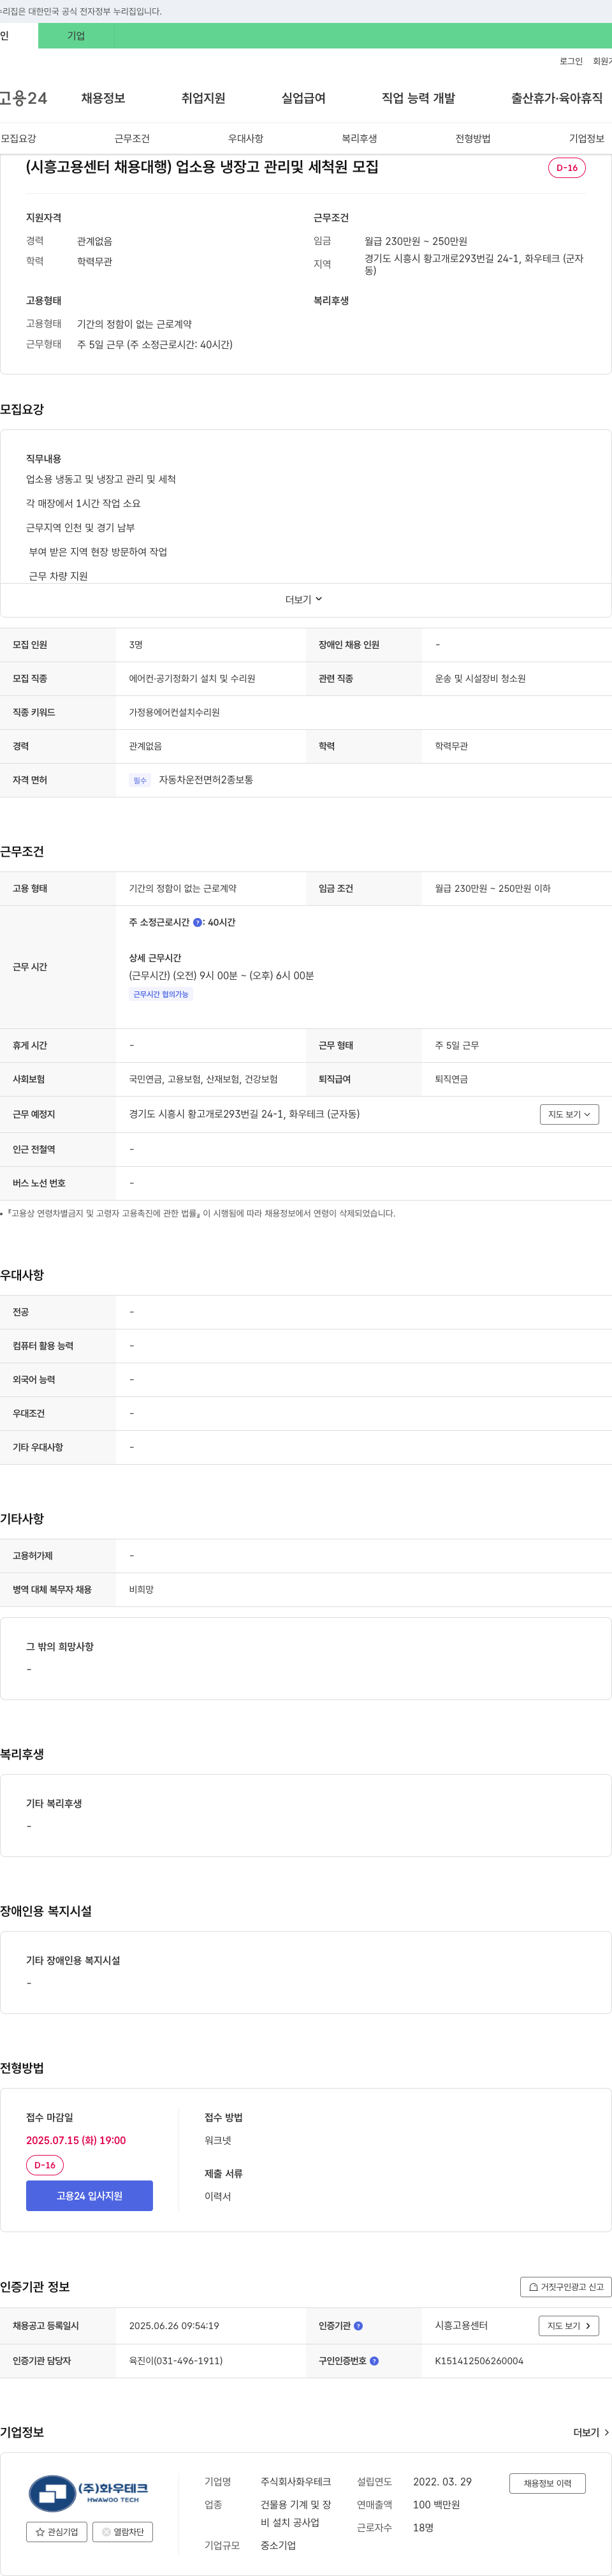Open the 직업 능력 개발 menu

click(x=418, y=98)
